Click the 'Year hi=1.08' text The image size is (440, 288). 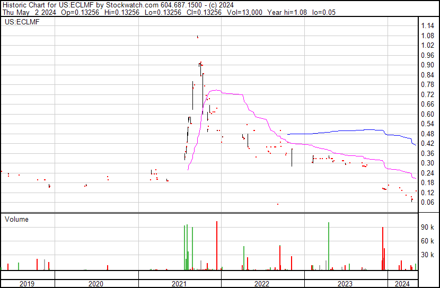point(287,12)
